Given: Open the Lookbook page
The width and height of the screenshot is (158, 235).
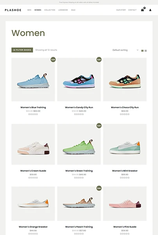Looking at the screenshot, I should 63,10.
